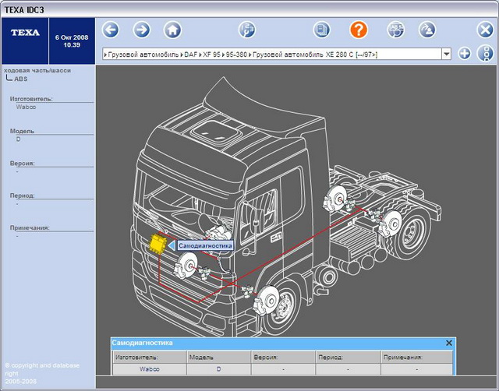Viewport: 499px width, 391px height.
Task: Click the 123 wrench diagnostics icon
Action: coord(247,30)
